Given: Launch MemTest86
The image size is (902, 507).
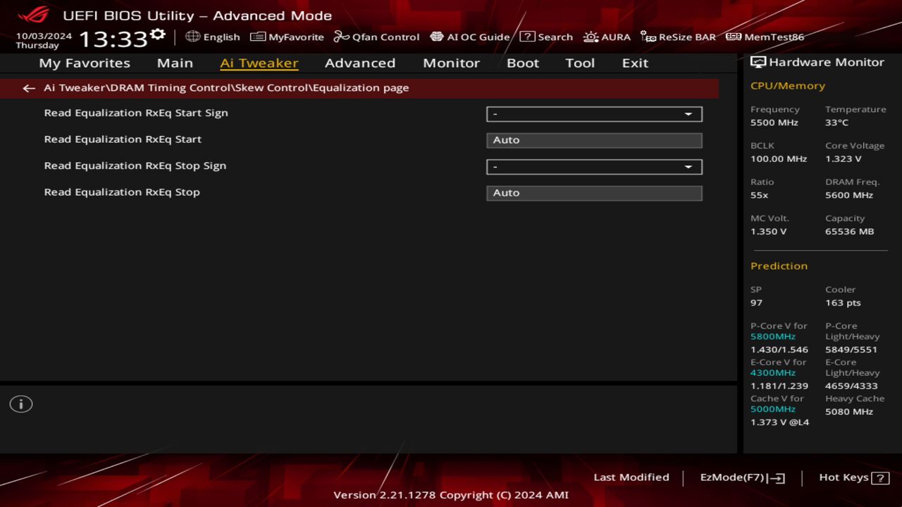Looking at the screenshot, I should pos(765,37).
